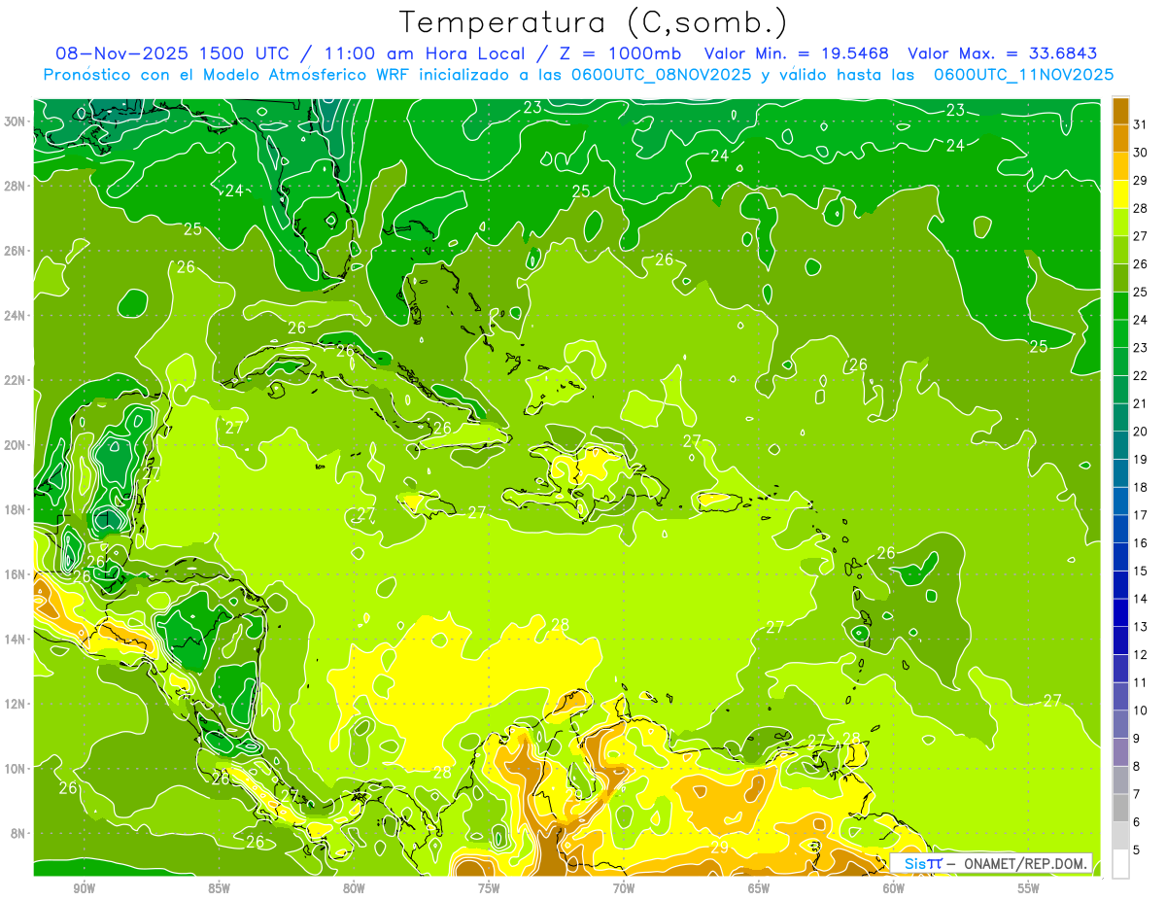Click the '0600UTC_11NOV2025' valid-until time text

click(x=1023, y=74)
